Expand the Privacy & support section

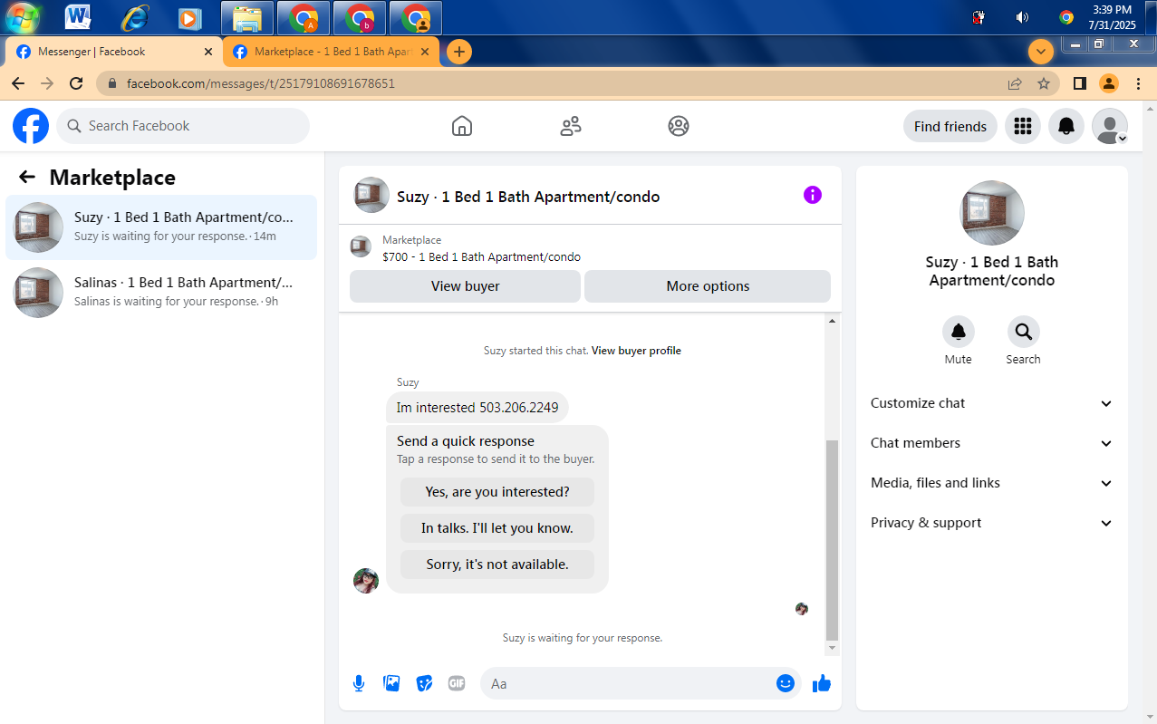point(992,523)
